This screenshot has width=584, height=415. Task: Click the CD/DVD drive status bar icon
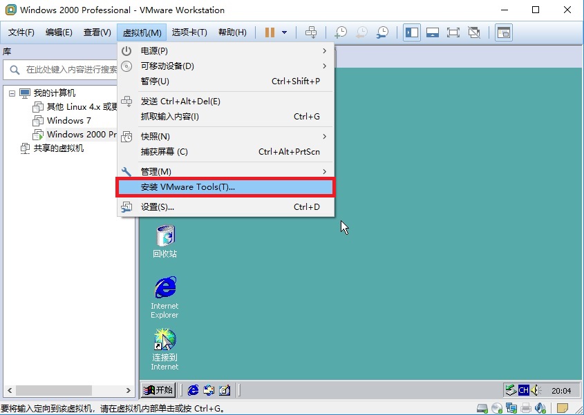tap(497, 408)
